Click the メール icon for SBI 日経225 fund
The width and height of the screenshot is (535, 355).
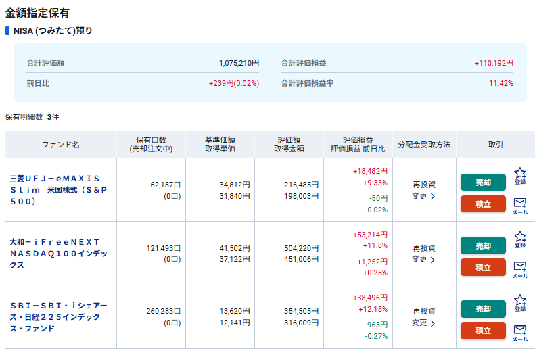[519, 332]
